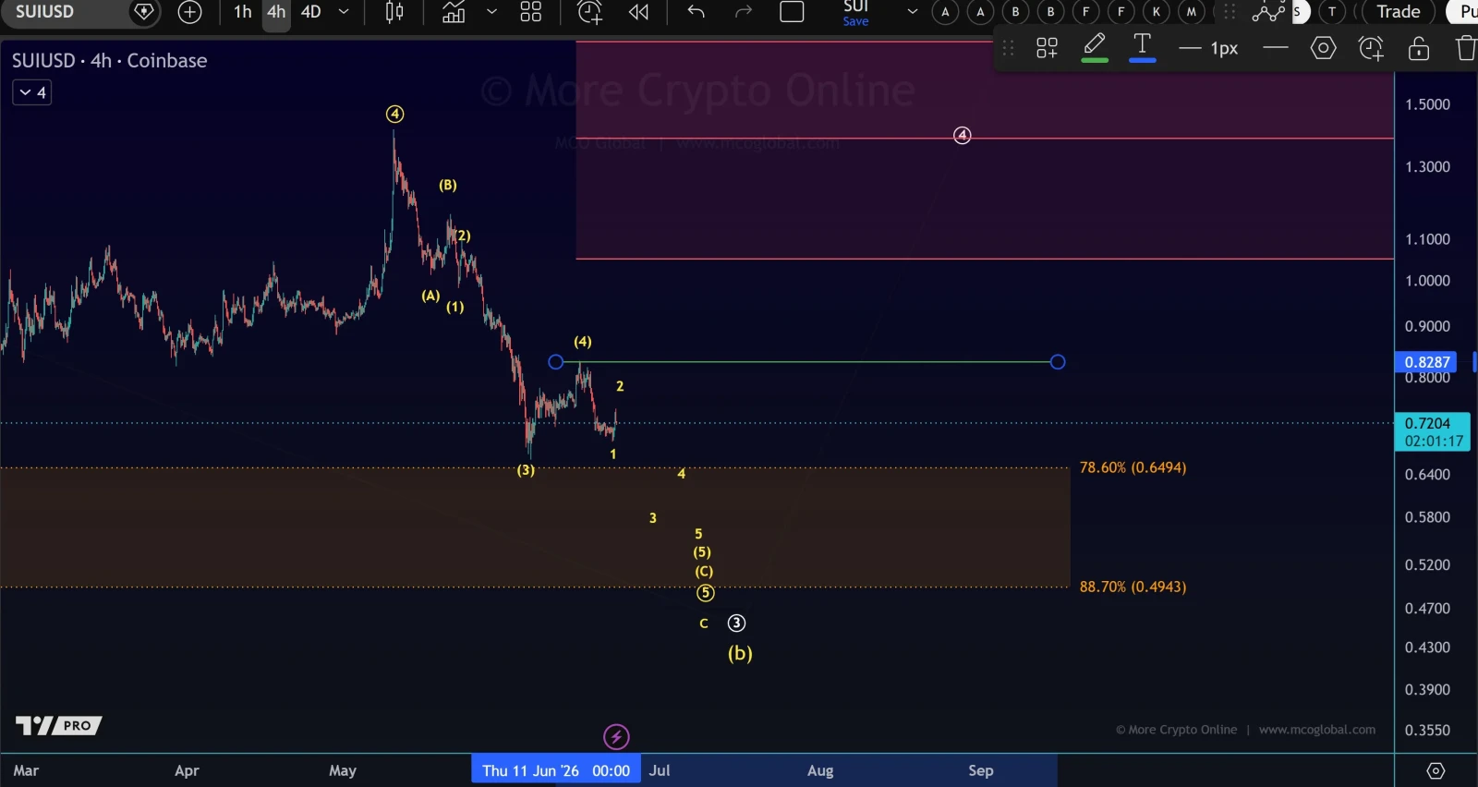The width and height of the screenshot is (1478, 787).
Task: Select the (A) wave label
Action: click(x=430, y=296)
